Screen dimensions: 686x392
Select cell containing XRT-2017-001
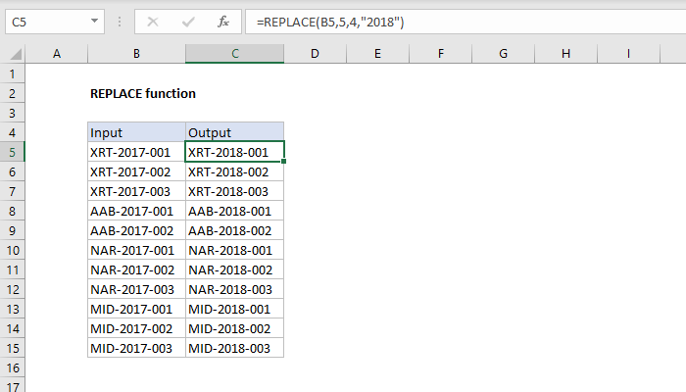point(136,152)
